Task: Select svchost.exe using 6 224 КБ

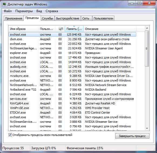Action: pyautogui.click(x=72, y=94)
